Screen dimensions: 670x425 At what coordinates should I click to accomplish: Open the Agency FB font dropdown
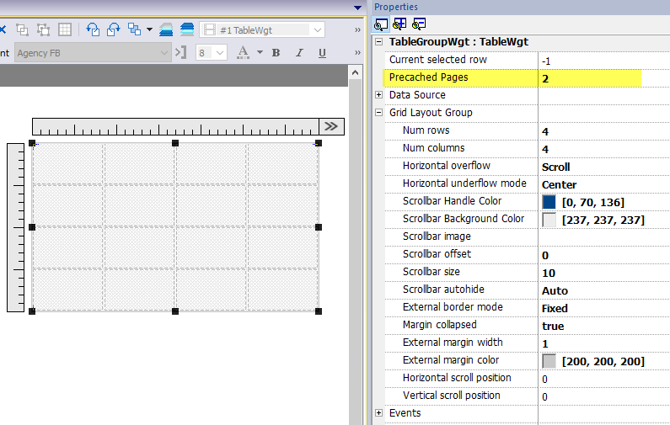(x=165, y=52)
